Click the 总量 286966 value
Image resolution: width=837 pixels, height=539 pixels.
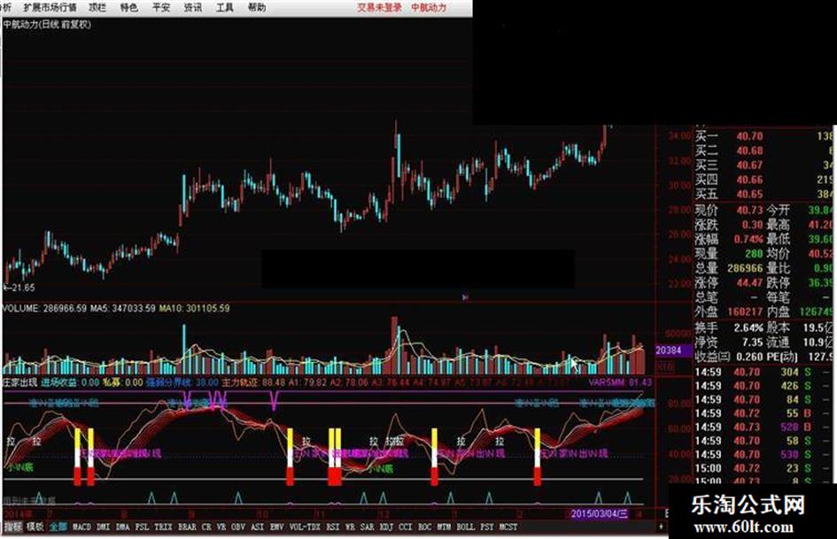(x=745, y=268)
